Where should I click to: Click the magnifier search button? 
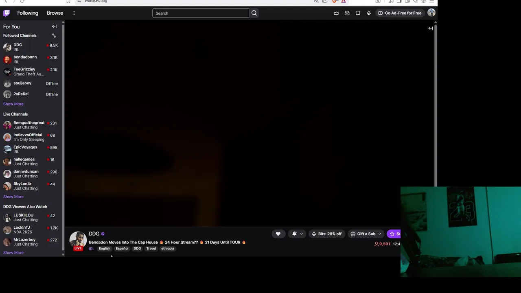point(254,13)
